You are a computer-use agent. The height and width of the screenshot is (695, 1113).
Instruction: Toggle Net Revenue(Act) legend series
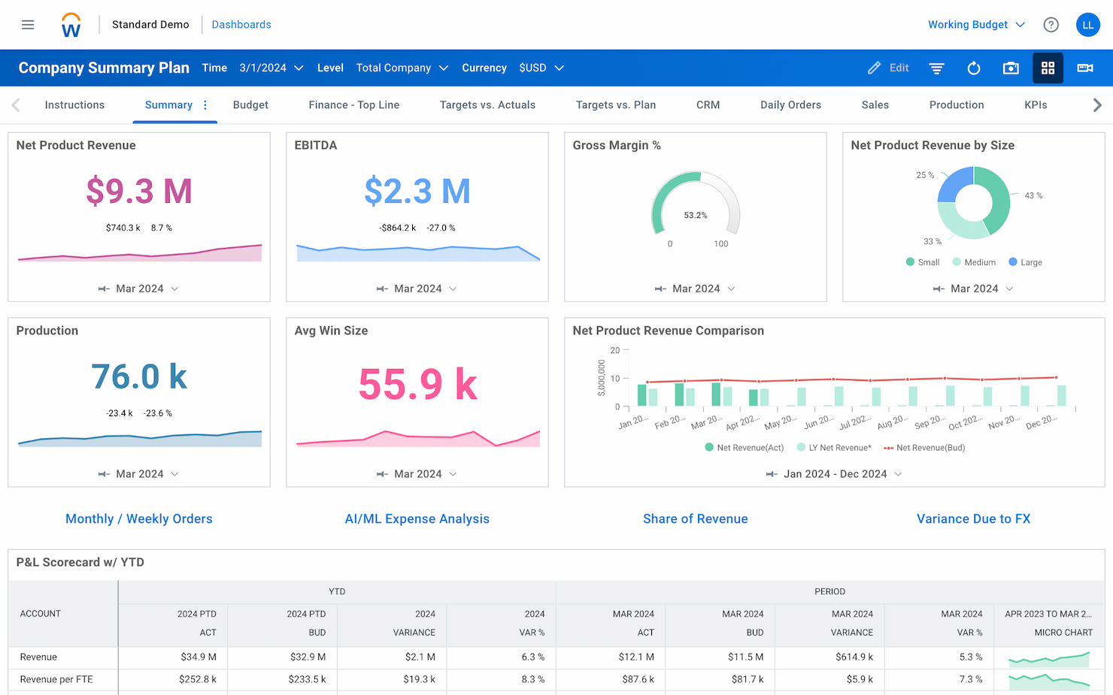point(745,448)
